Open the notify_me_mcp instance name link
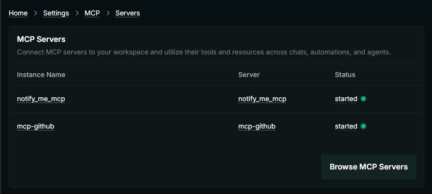 pos(41,99)
